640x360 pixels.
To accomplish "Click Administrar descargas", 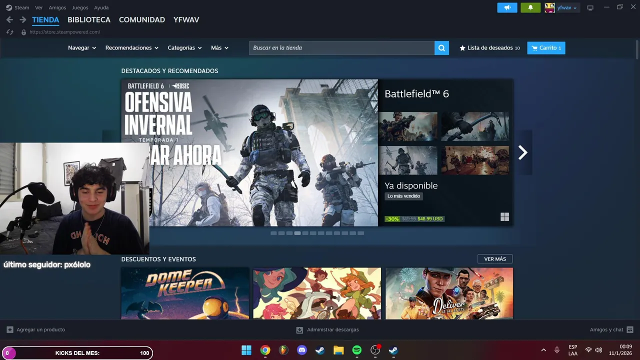I will [x=333, y=329].
